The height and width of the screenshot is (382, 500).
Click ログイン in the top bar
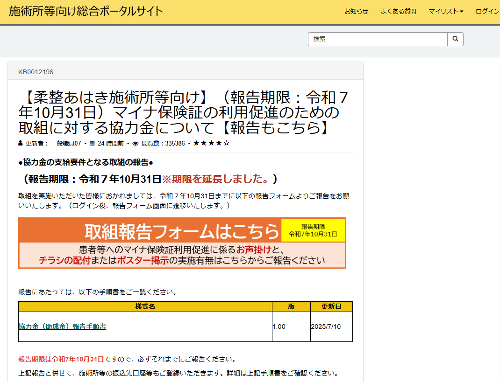tap(487, 12)
